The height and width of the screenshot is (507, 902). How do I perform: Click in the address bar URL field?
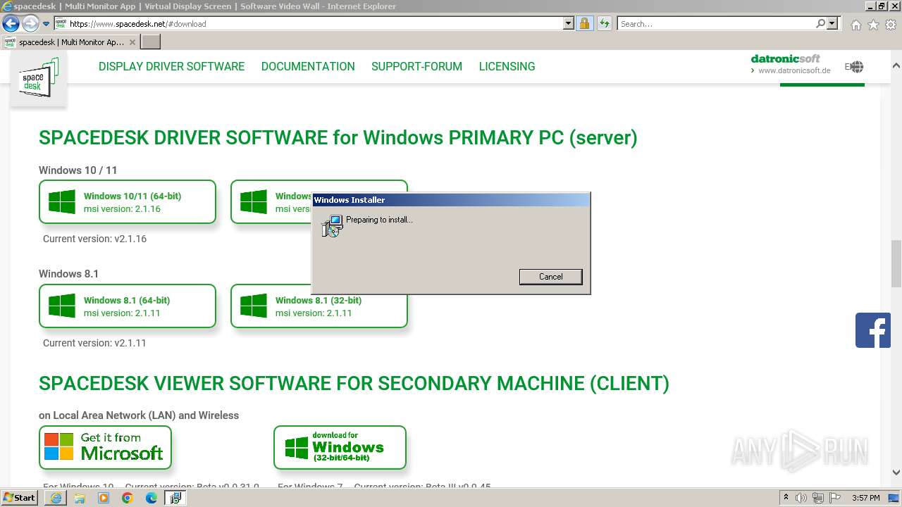pos(316,23)
